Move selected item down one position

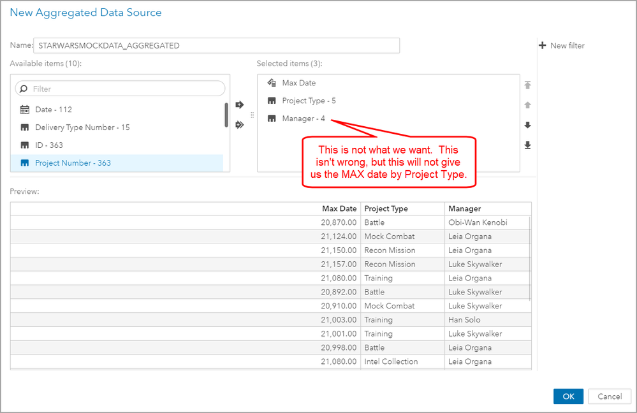(x=527, y=125)
